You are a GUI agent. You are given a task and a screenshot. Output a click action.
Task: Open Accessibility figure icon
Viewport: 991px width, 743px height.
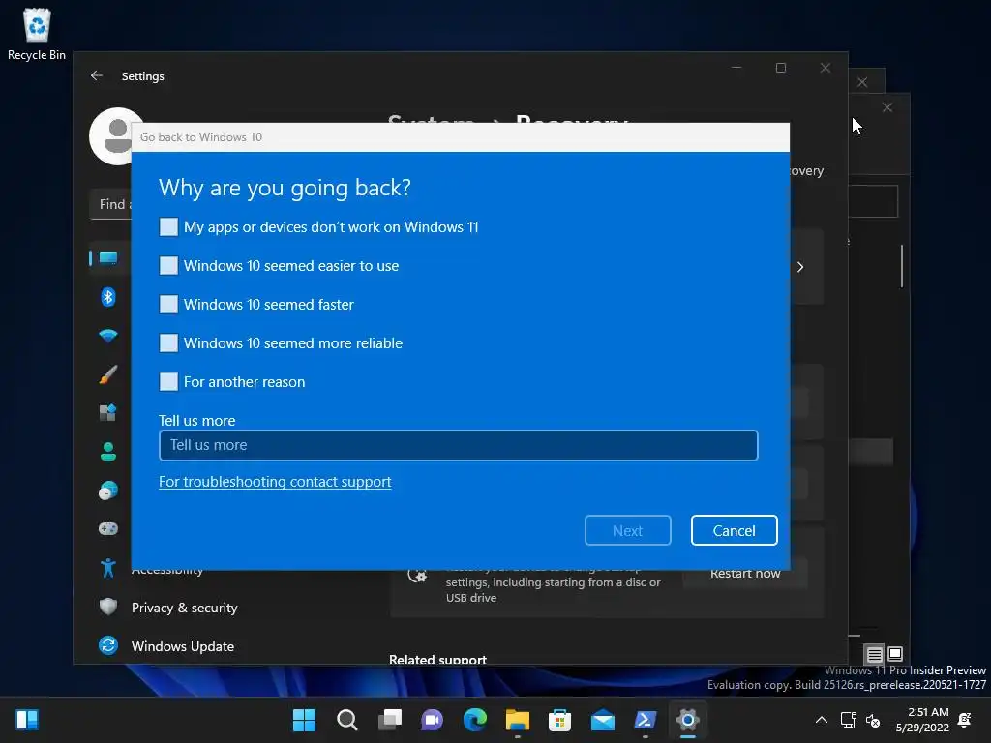(x=108, y=568)
